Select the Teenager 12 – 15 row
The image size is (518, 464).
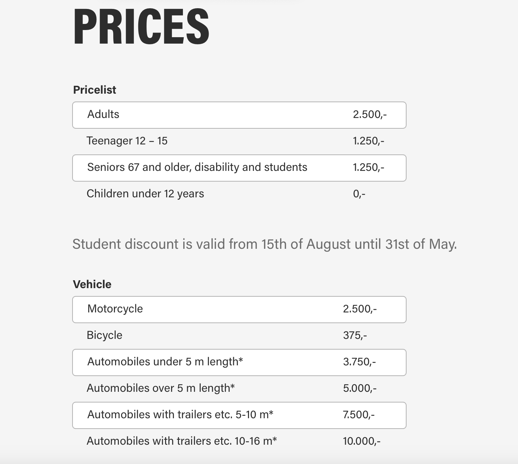click(239, 141)
